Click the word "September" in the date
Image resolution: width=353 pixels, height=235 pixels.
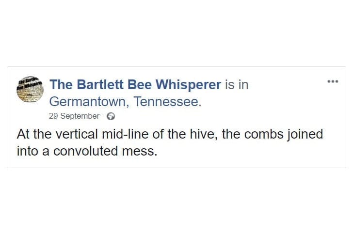pyautogui.click(x=80, y=116)
